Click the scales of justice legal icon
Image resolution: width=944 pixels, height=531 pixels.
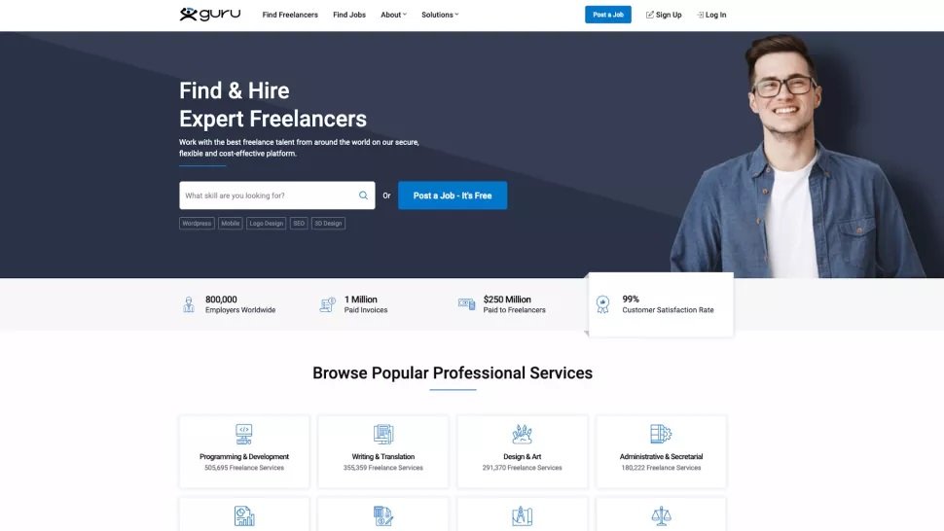pyautogui.click(x=661, y=516)
